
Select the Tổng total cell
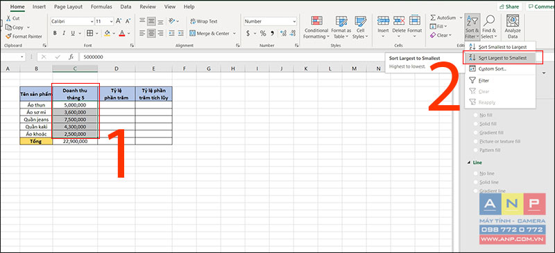pos(36,141)
